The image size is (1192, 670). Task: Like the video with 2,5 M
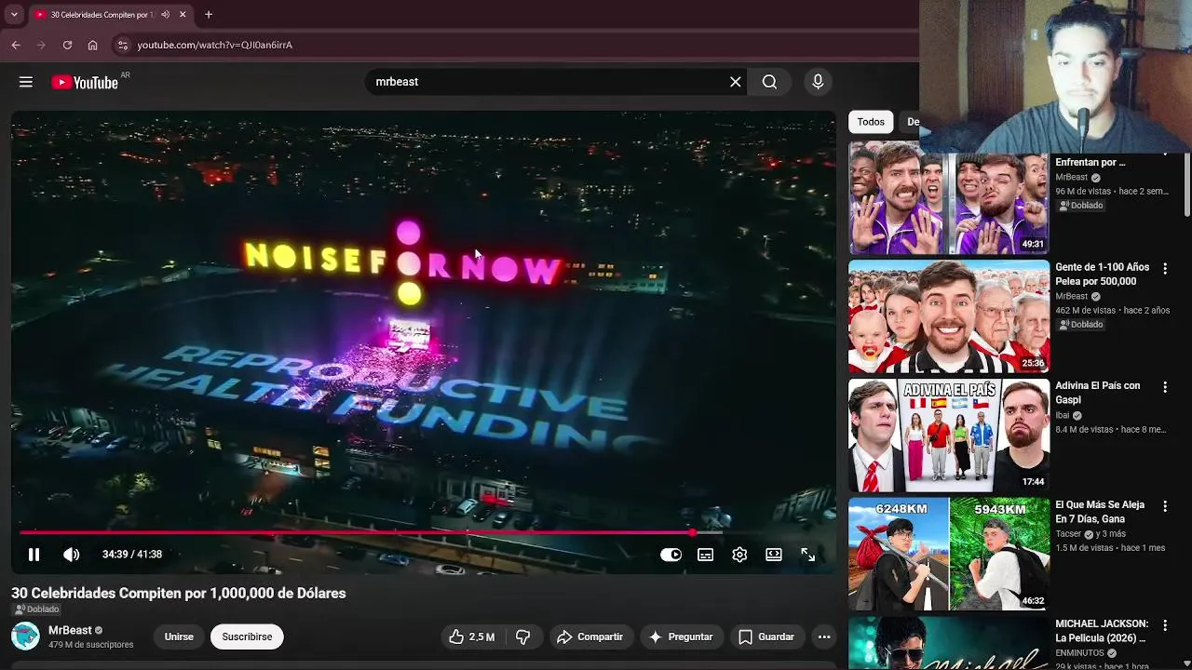coord(472,637)
